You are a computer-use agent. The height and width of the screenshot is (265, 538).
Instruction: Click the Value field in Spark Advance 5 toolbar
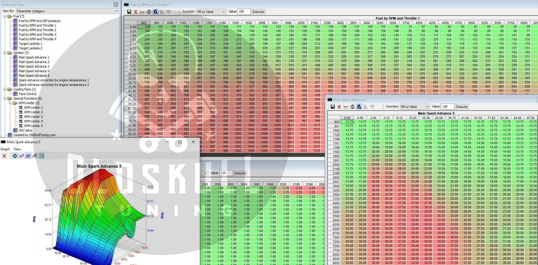pos(447,107)
